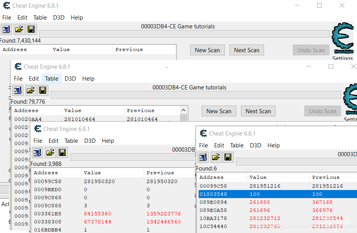
Task: Open File menu in Found:6 window
Action: pos(203,145)
